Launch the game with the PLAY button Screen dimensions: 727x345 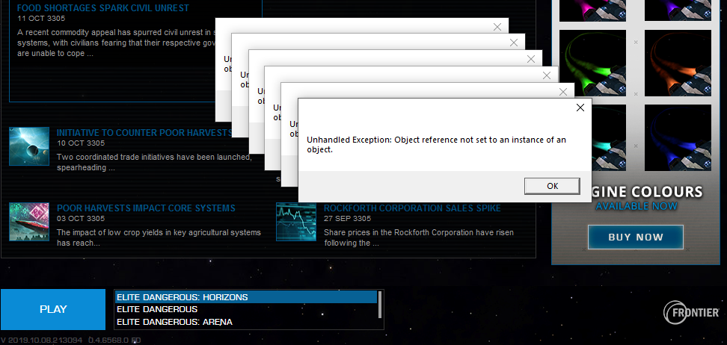click(53, 309)
